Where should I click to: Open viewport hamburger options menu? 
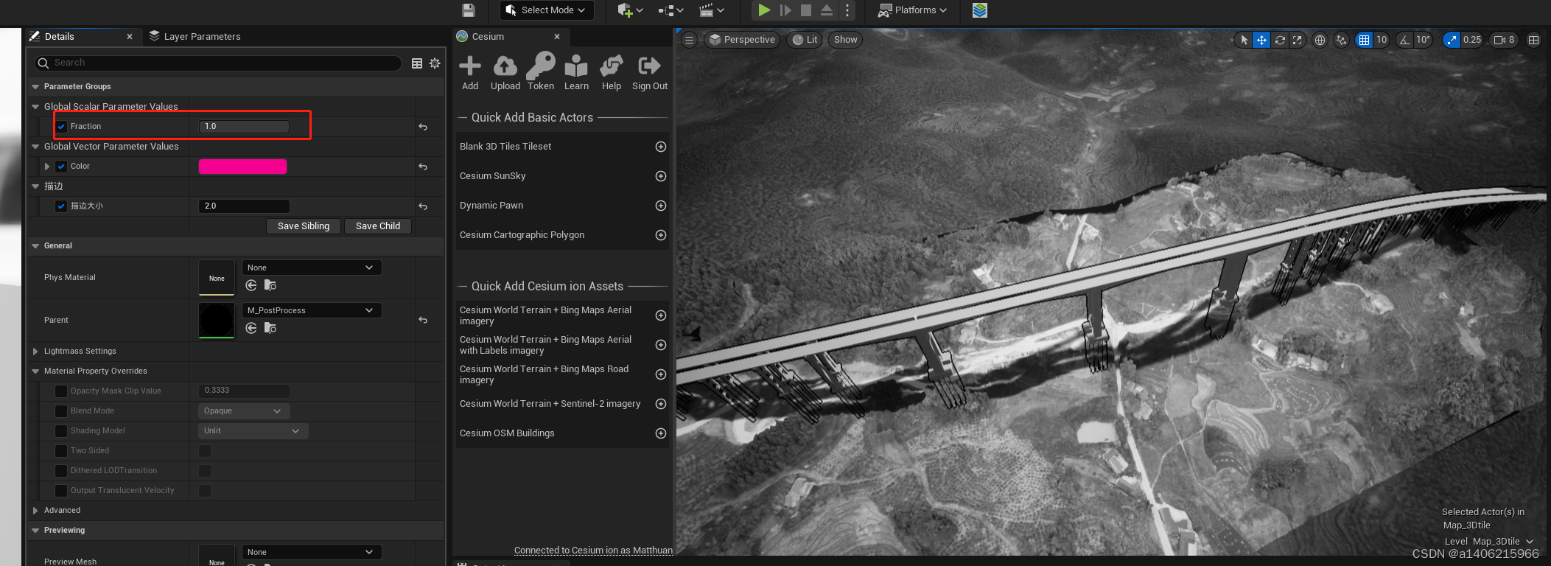click(x=689, y=40)
